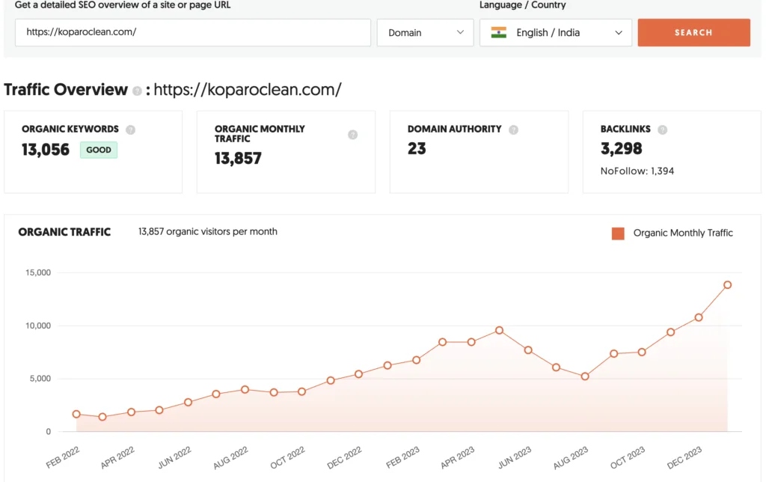
Task: Click the GOOD badge next to 13,056
Action: click(x=99, y=150)
